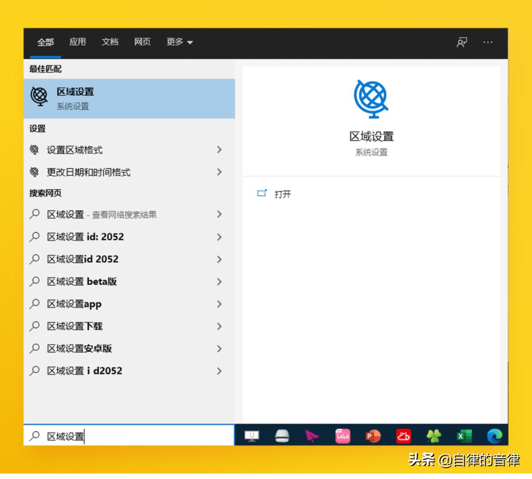Select the 网页 filter tab
The width and height of the screenshot is (532, 479).
tap(142, 42)
